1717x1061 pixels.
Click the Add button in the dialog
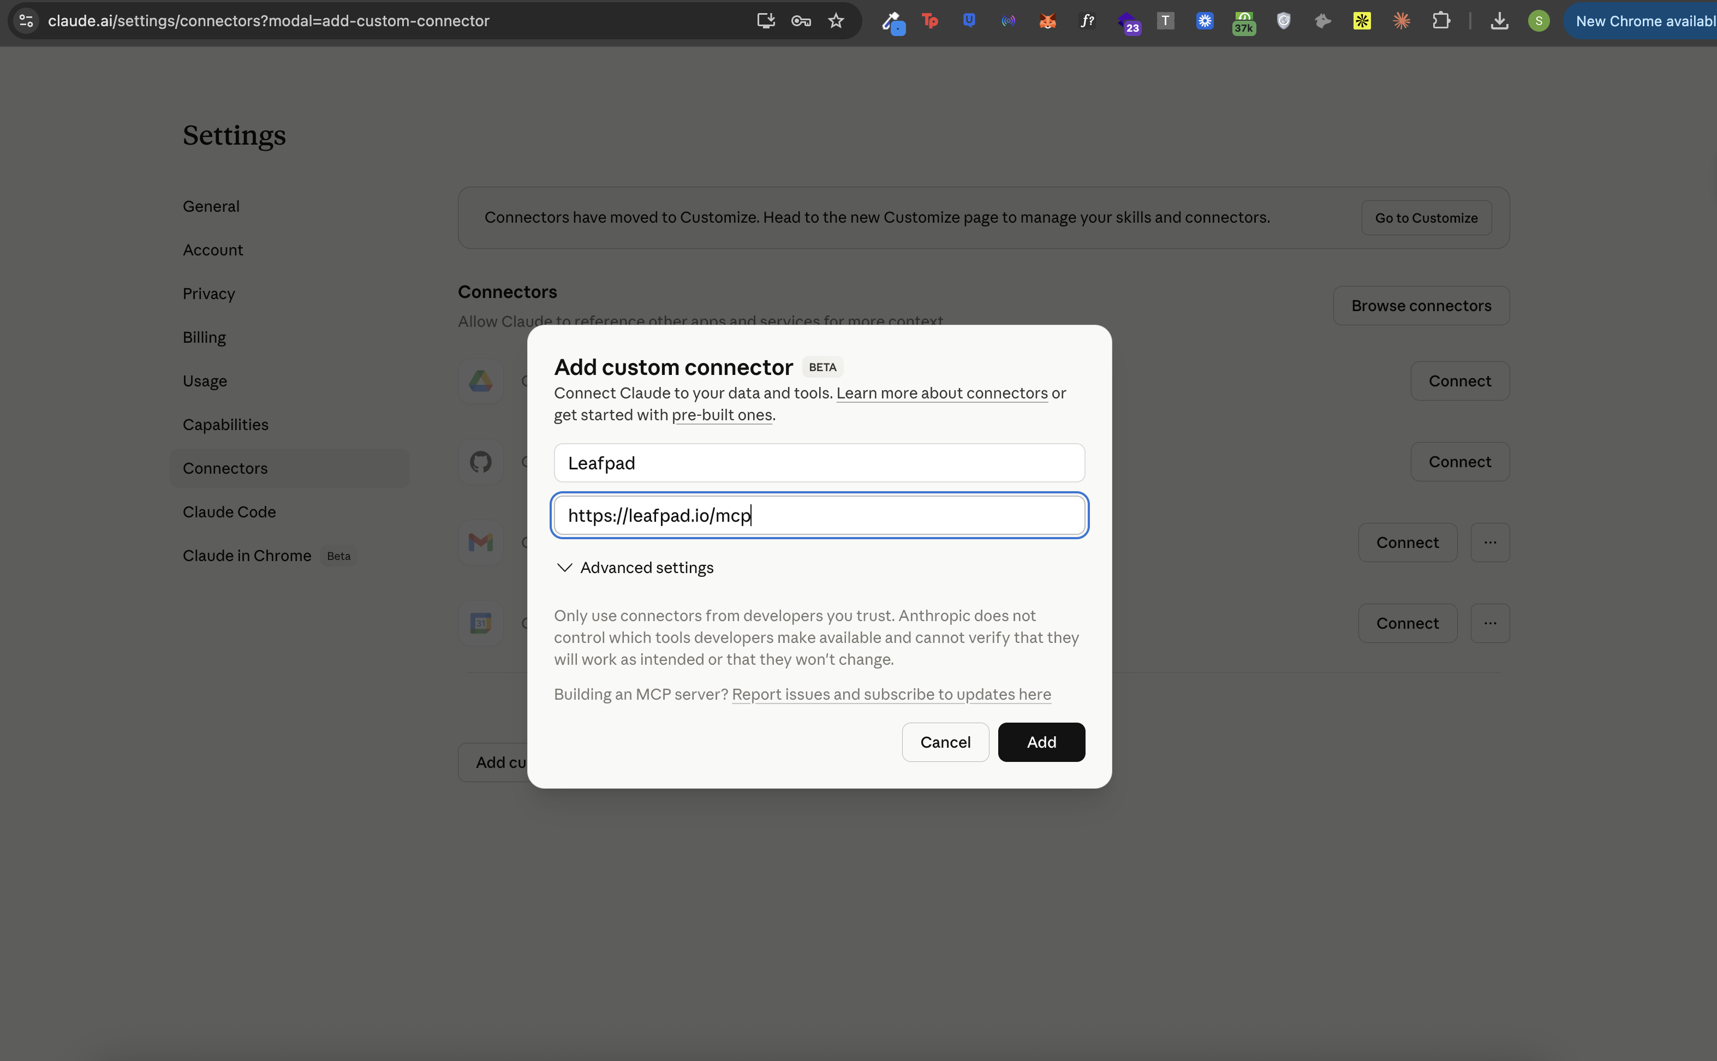click(x=1041, y=742)
